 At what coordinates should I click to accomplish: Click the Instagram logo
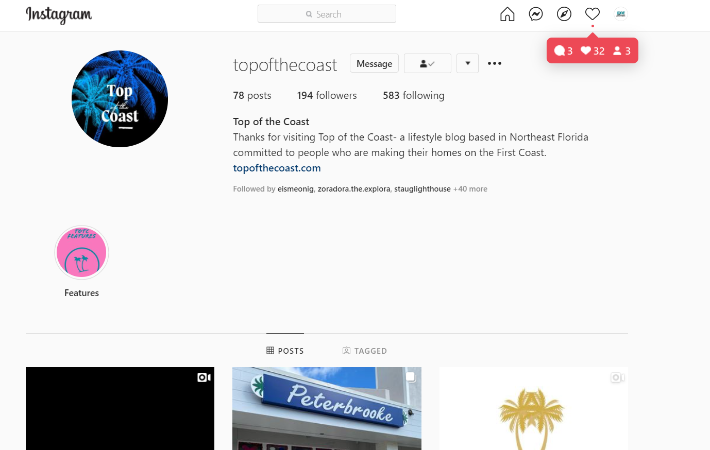[59, 15]
